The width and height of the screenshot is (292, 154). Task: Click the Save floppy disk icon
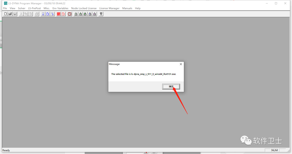click(15, 14)
